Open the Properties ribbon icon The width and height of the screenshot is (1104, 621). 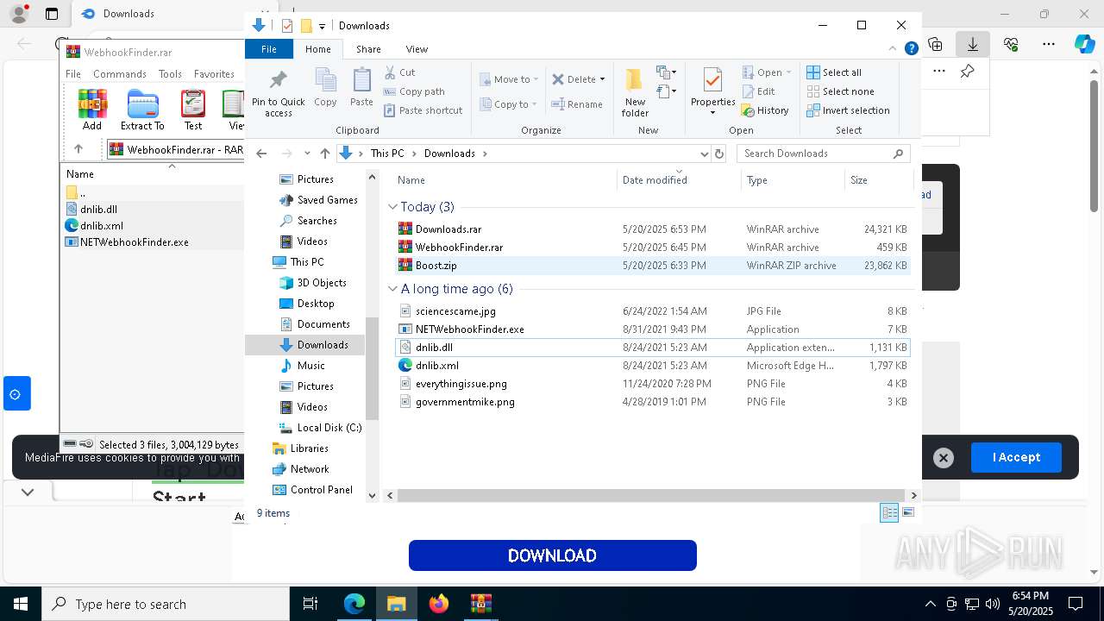(x=712, y=90)
